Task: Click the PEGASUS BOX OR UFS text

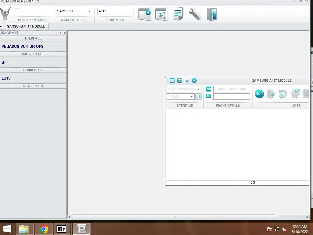Action: click(22, 47)
